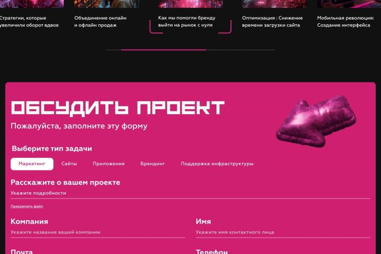The image size is (381, 254).
Task: Click the pink 3D arrow graphic
Action: tap(316, 121)
